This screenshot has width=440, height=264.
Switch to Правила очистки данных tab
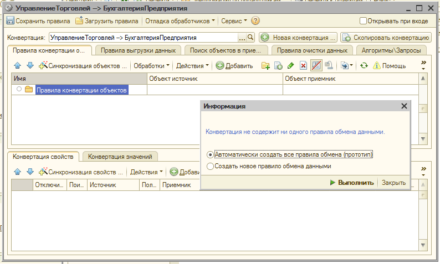click(312, 50)
